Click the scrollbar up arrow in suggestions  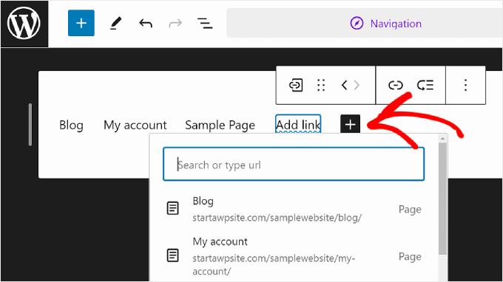[x=442, y=138]
